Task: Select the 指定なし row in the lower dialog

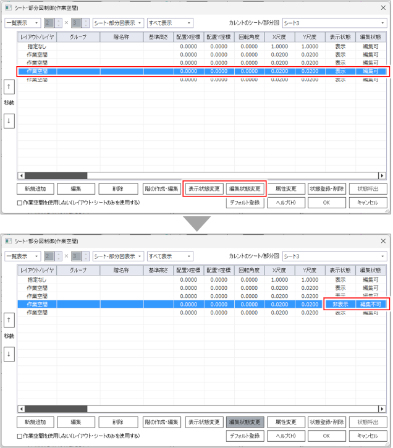Action: 37,279
